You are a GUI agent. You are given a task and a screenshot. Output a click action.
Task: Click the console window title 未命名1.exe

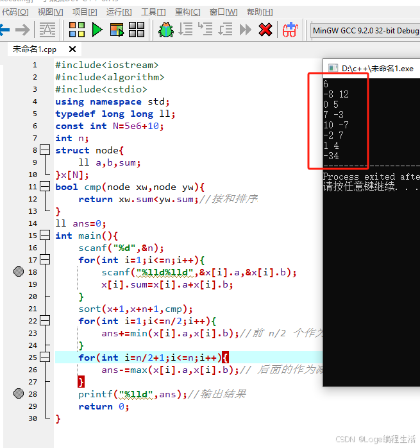[378, 69]
